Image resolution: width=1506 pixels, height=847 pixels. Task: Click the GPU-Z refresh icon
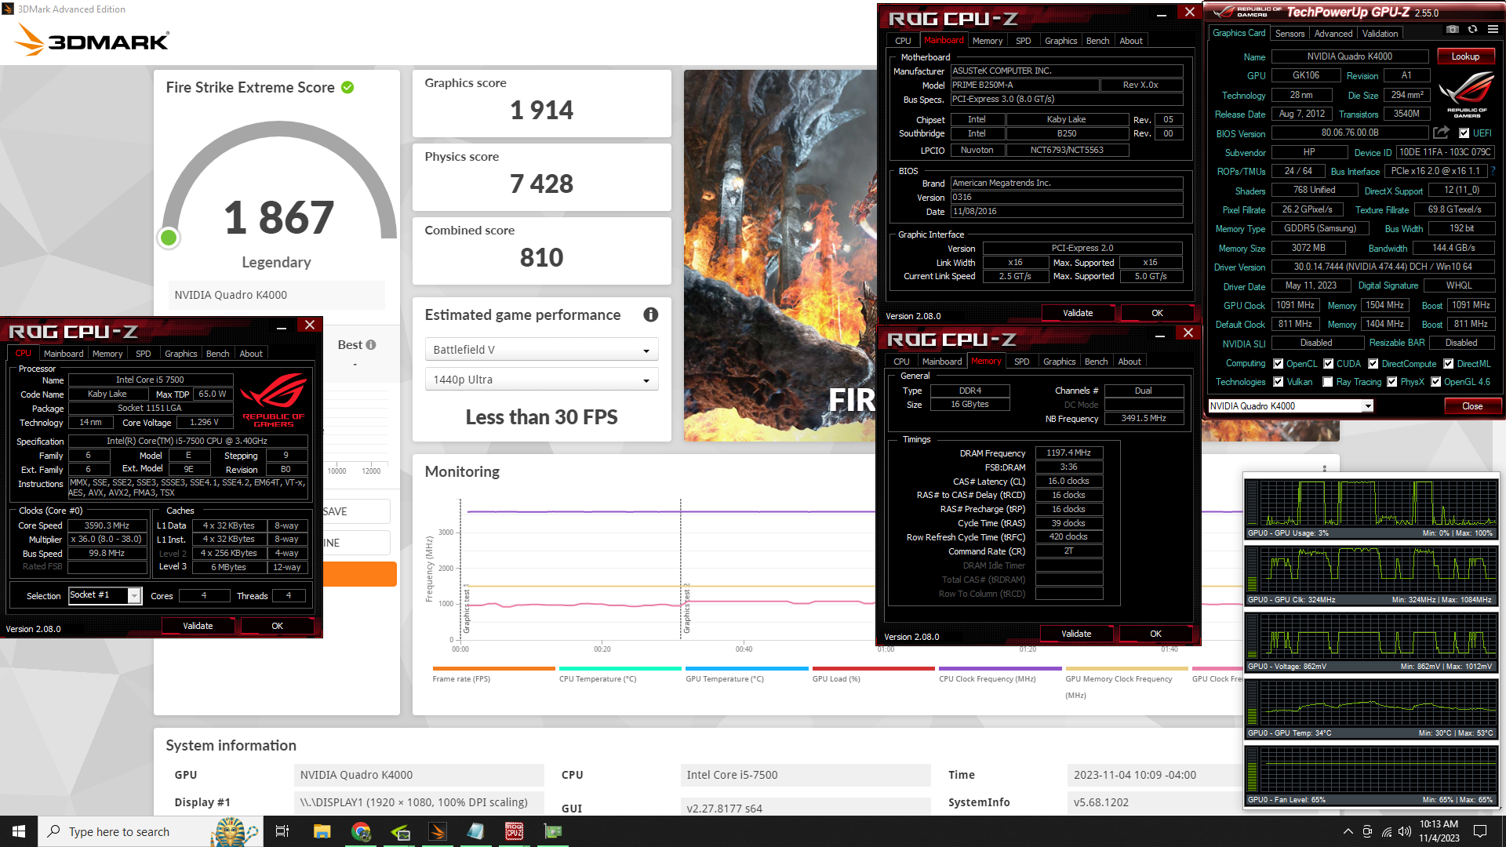coord(1472,30)
